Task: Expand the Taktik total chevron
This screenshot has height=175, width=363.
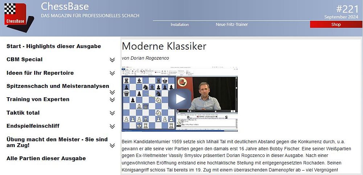Action: pyautogui.click(x=112, y=113)
